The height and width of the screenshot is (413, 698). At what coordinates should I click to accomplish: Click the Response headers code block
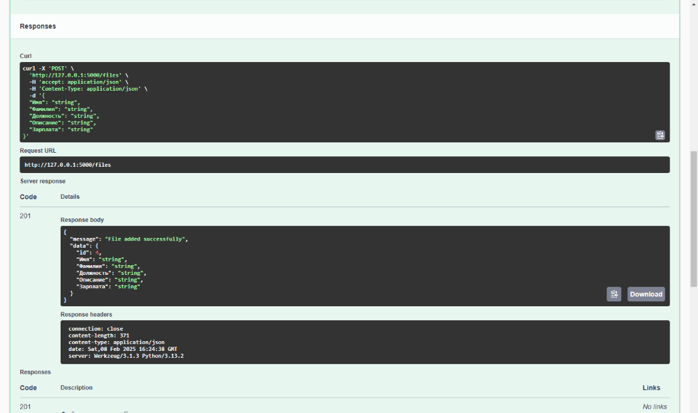364,342
